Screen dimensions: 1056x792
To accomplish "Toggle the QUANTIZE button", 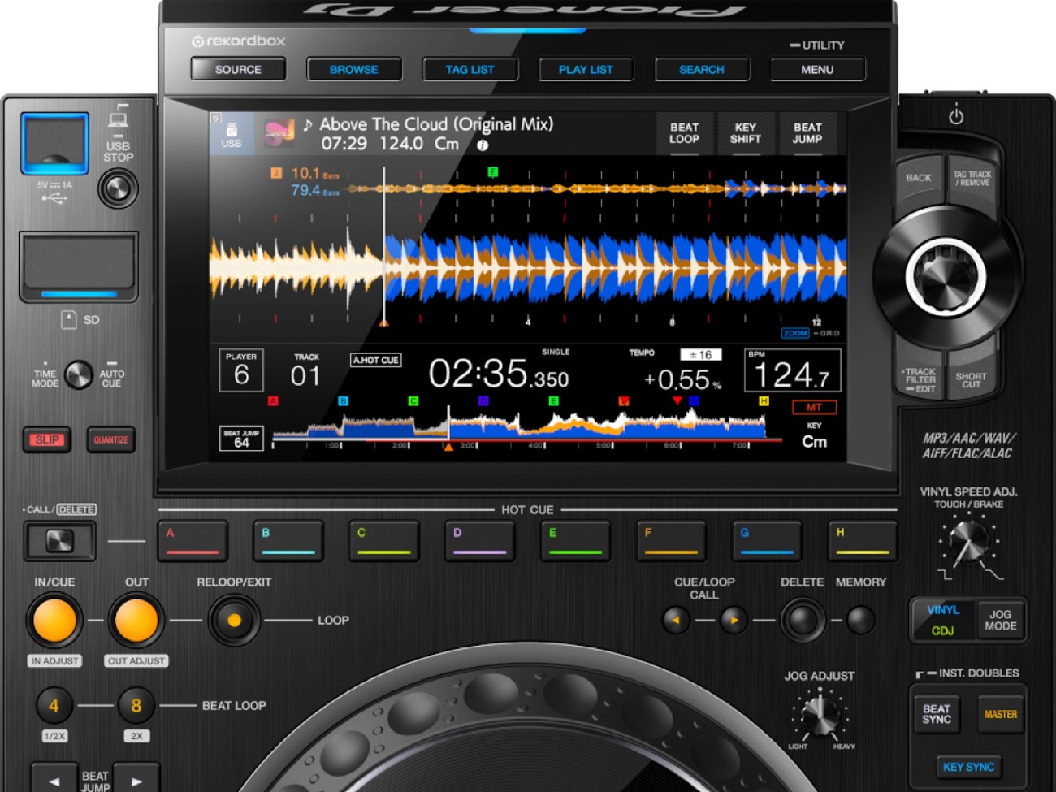I will 110,440.
